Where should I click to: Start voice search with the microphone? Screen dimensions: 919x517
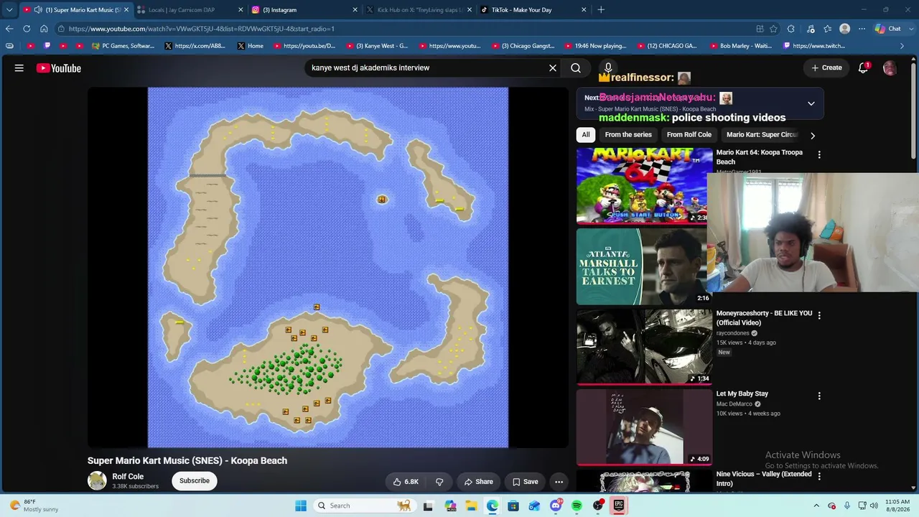click(608, 67)
